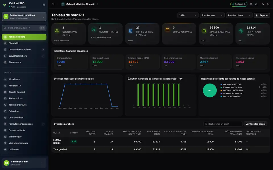Click the green pie chart showing 100%
Viewport: 273px width, 170px height.
click(210, 90)
